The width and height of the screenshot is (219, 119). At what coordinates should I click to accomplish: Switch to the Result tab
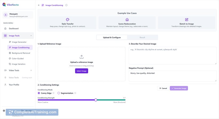(x=142, y=37)
